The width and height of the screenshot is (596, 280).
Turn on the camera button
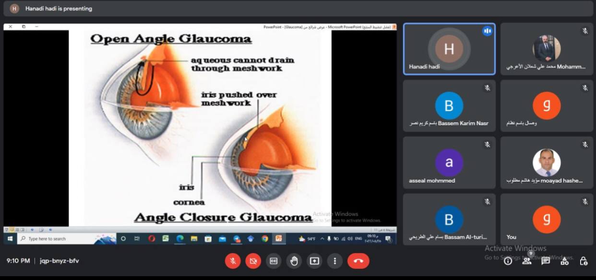click(x=253, y=261)
